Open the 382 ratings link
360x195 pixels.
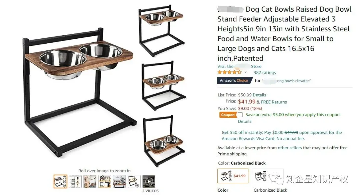(x=265, y=73)
